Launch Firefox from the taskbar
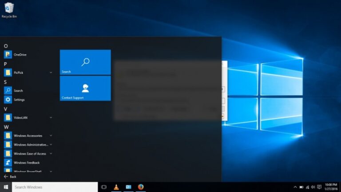 (141, 187)
